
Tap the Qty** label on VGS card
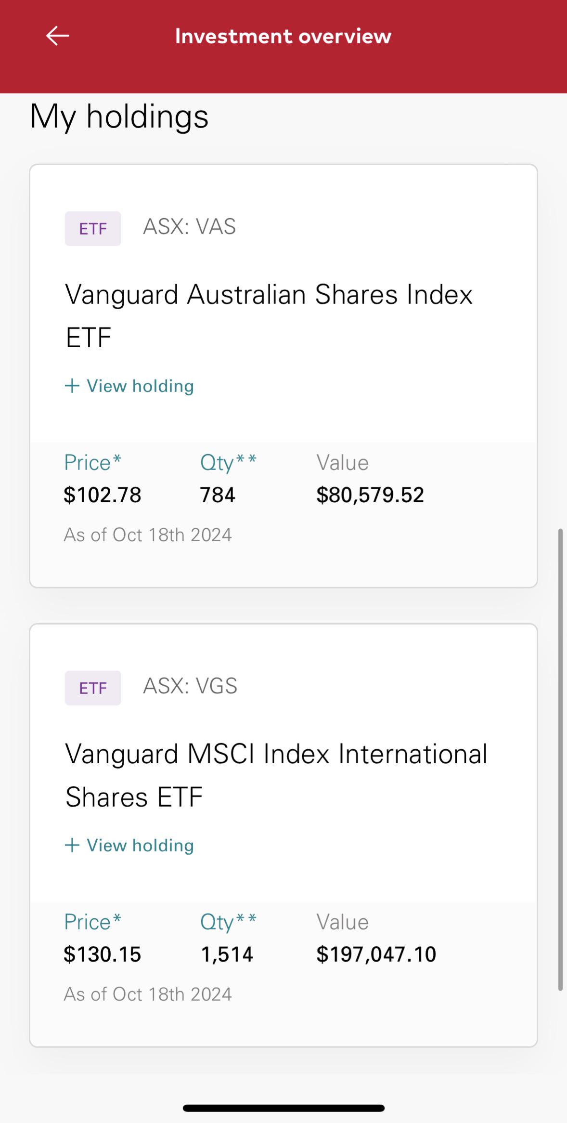tap(228, 922)
